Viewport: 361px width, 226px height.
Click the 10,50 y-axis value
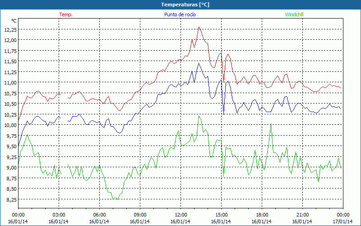(x=10, y=104)
